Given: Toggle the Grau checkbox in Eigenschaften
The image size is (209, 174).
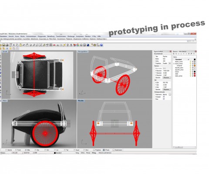Looking at the screenshot, I should pos(164,99).
